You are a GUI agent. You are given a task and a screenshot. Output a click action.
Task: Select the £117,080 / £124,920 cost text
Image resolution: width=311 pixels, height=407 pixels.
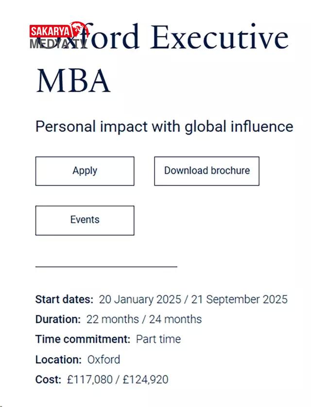118,380
